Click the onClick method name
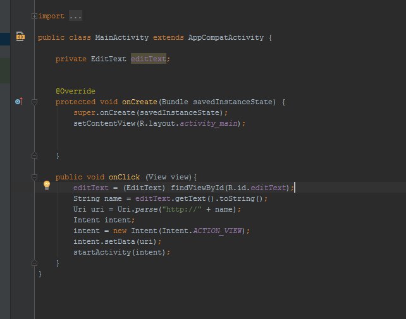The width and height of the screenshot is (406, 319). point(125,178)
